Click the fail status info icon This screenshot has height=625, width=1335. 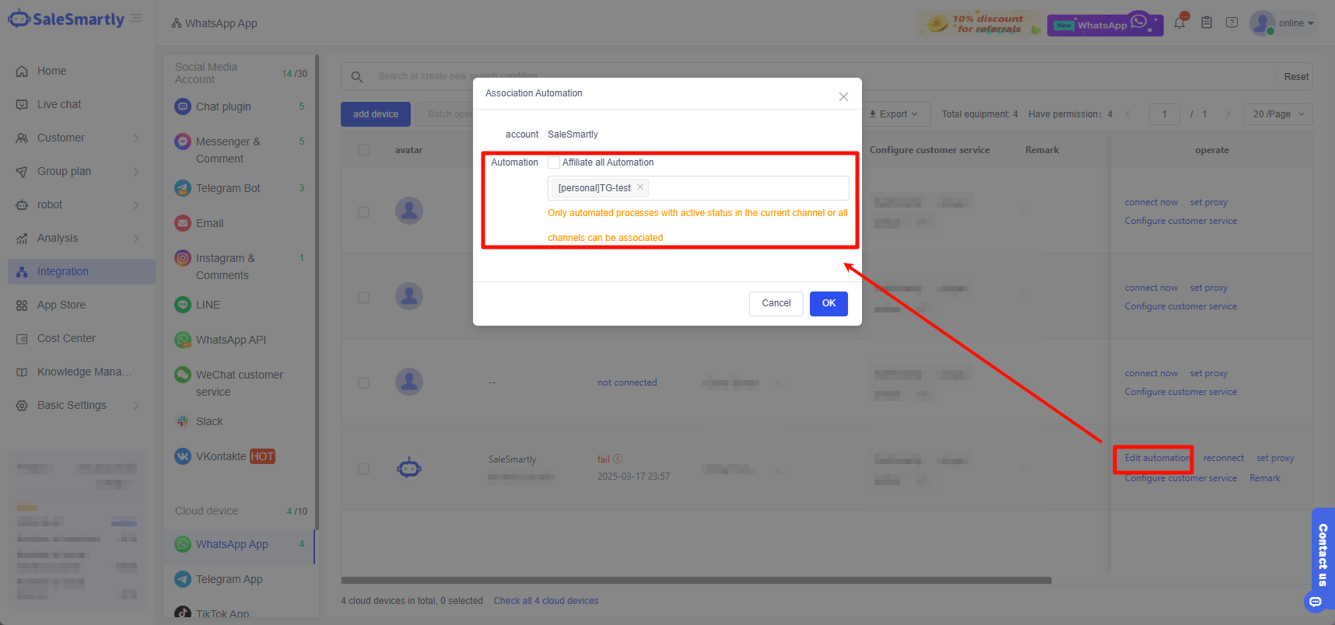click(x=618, y=459)
